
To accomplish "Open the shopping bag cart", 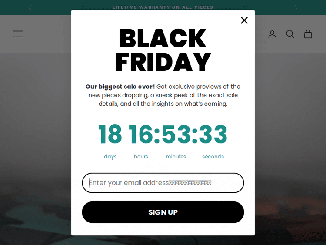I will point(308,34).
